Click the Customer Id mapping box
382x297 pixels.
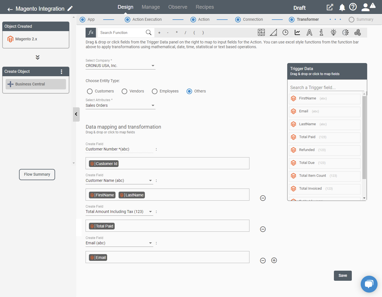pyautogui.click(x=167, y=163)
